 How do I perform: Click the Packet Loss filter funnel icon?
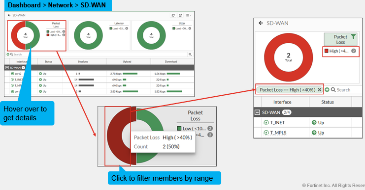(x=353, y=37)
